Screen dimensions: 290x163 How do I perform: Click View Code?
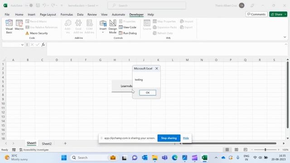pos(128,27)
